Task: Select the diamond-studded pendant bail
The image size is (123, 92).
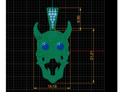Action: (x=53, y=19)
